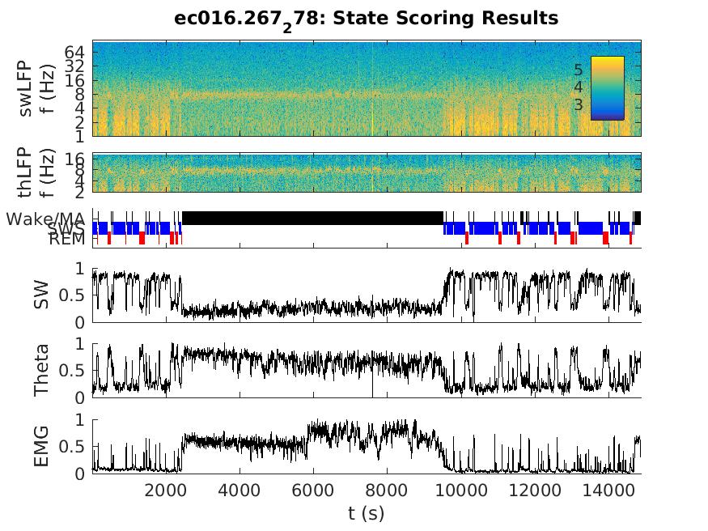Click the spectrogram colorbar swatch
Viewport: 708px width, 531px height.
coord(607,87)
